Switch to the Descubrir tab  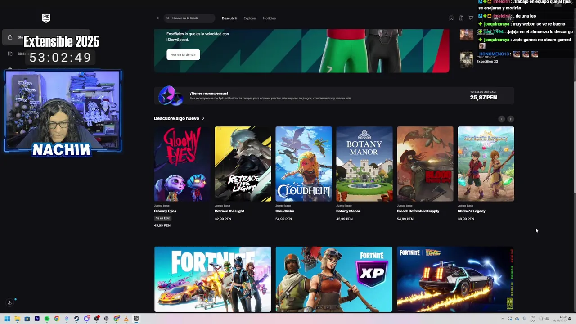229,18
